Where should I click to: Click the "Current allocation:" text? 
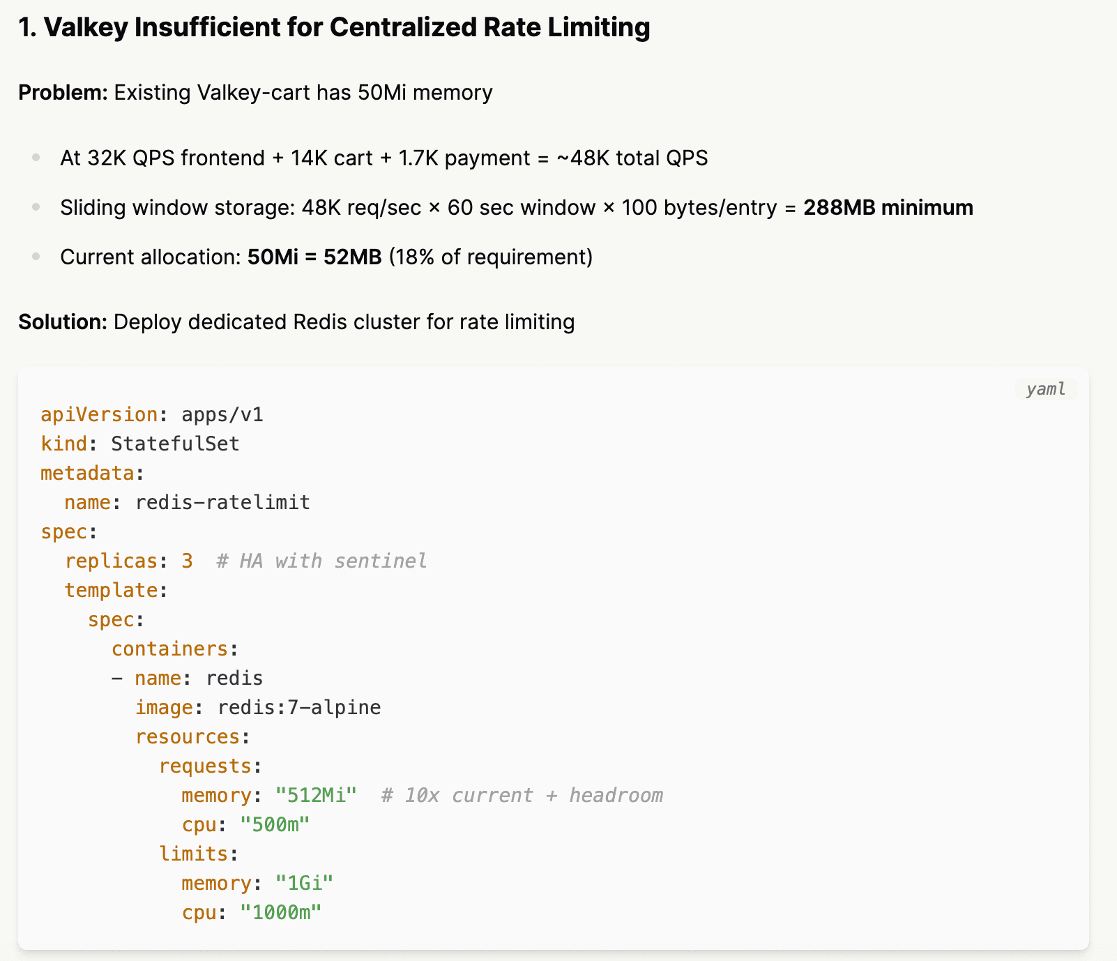(151, 257)
